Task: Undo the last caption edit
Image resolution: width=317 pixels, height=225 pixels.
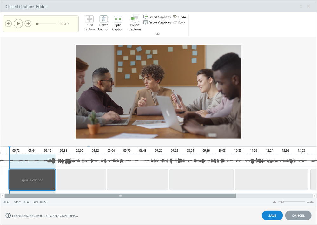Action: 180,17
